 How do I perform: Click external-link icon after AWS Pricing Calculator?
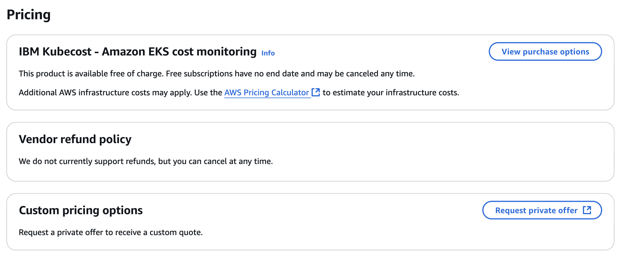click(315, 92)
